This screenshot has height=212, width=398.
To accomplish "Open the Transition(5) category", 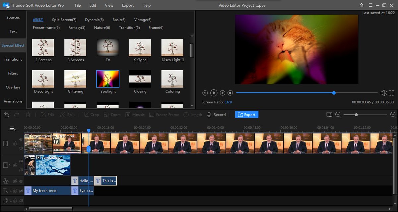I will [129, 27].
